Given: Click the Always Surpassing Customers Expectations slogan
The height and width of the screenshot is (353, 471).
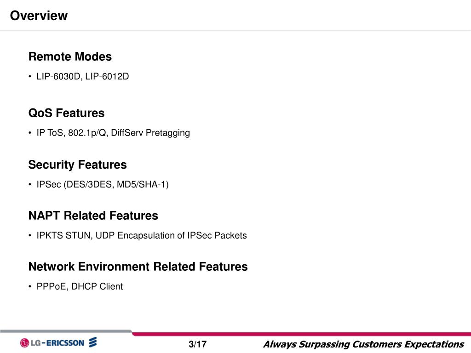Looking at the screenshot, I should [x=363, y=344].
